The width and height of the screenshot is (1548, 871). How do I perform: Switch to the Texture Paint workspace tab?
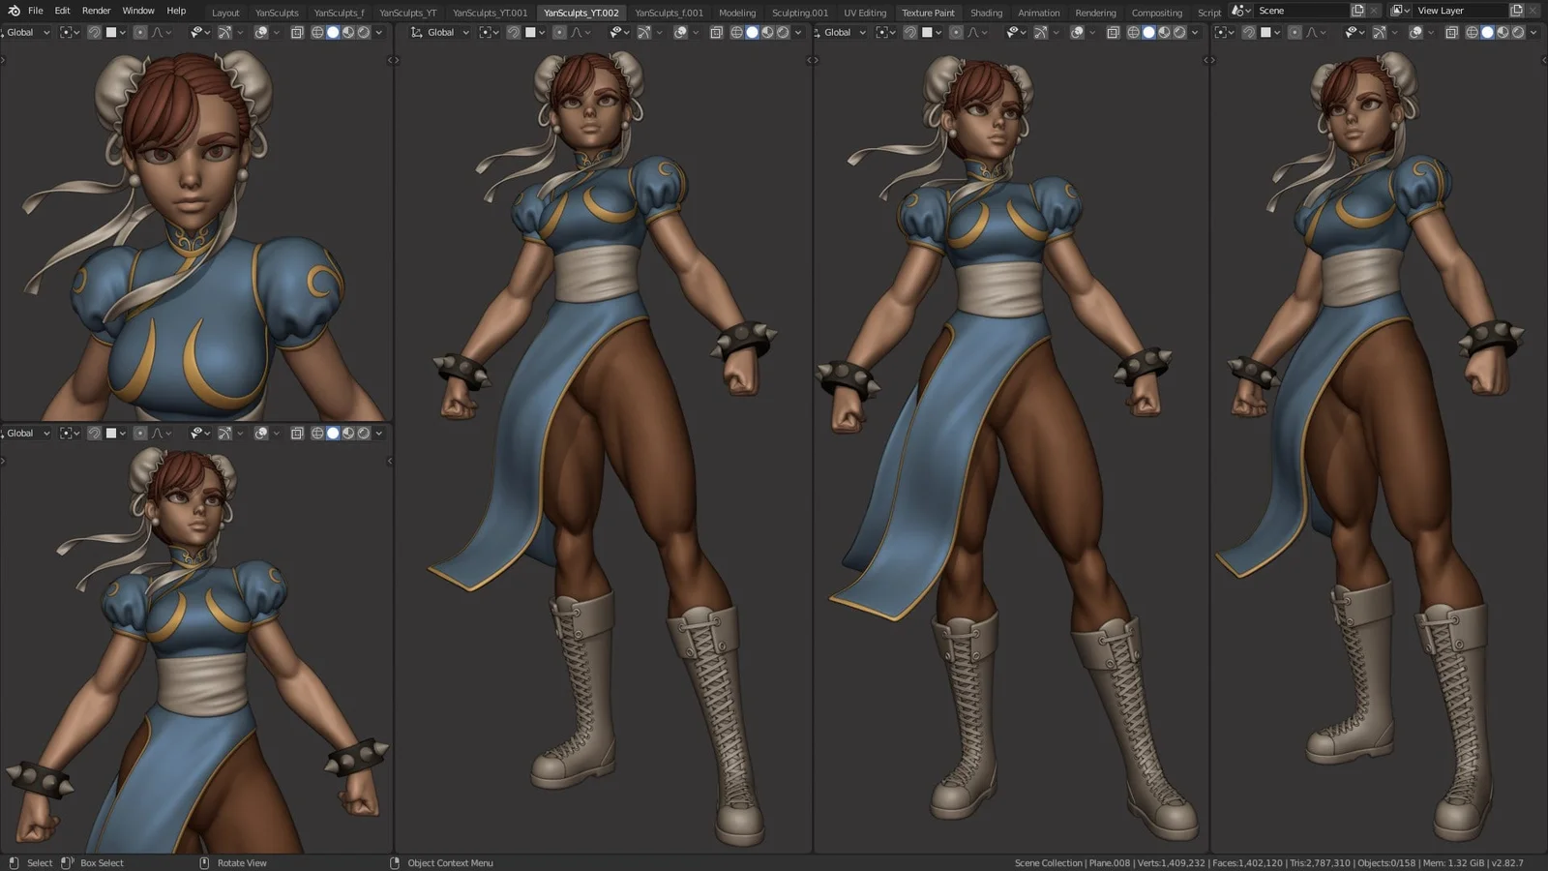coord(928,13)
